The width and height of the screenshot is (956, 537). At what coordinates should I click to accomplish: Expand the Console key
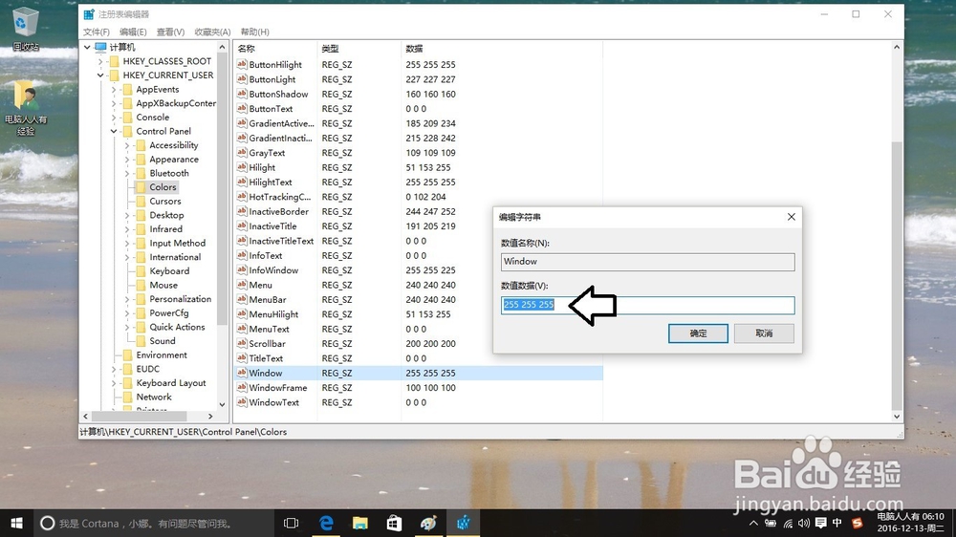coord(114,117)
